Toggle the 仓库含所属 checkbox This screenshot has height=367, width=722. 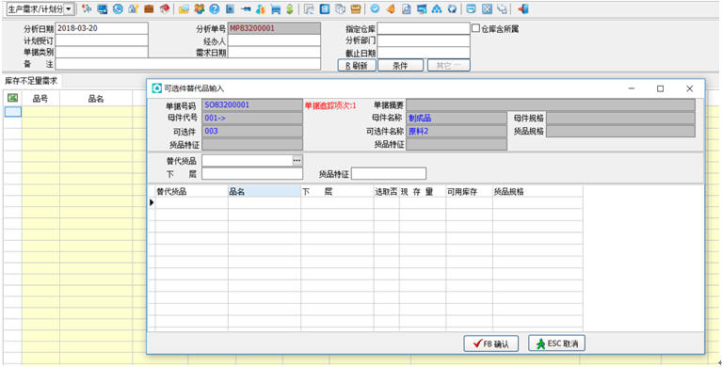pos(475,28)
